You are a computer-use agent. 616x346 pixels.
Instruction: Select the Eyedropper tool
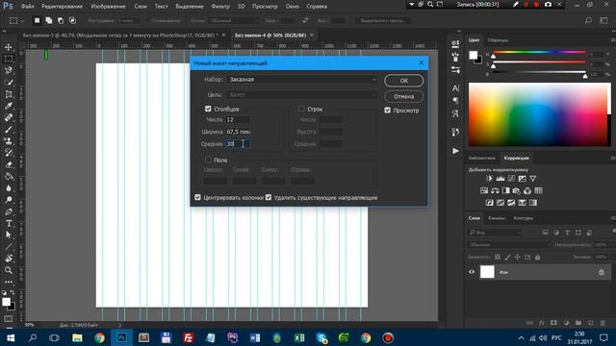click(x=9, y=106)
